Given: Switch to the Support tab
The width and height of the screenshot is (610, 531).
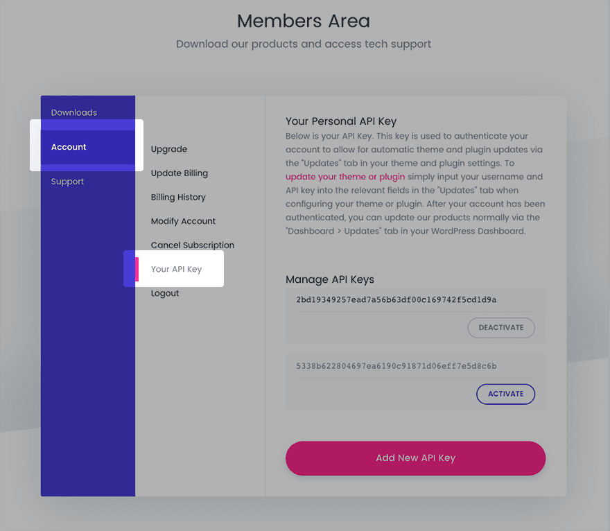Looking at the screenshot, I should click(67, 182).
